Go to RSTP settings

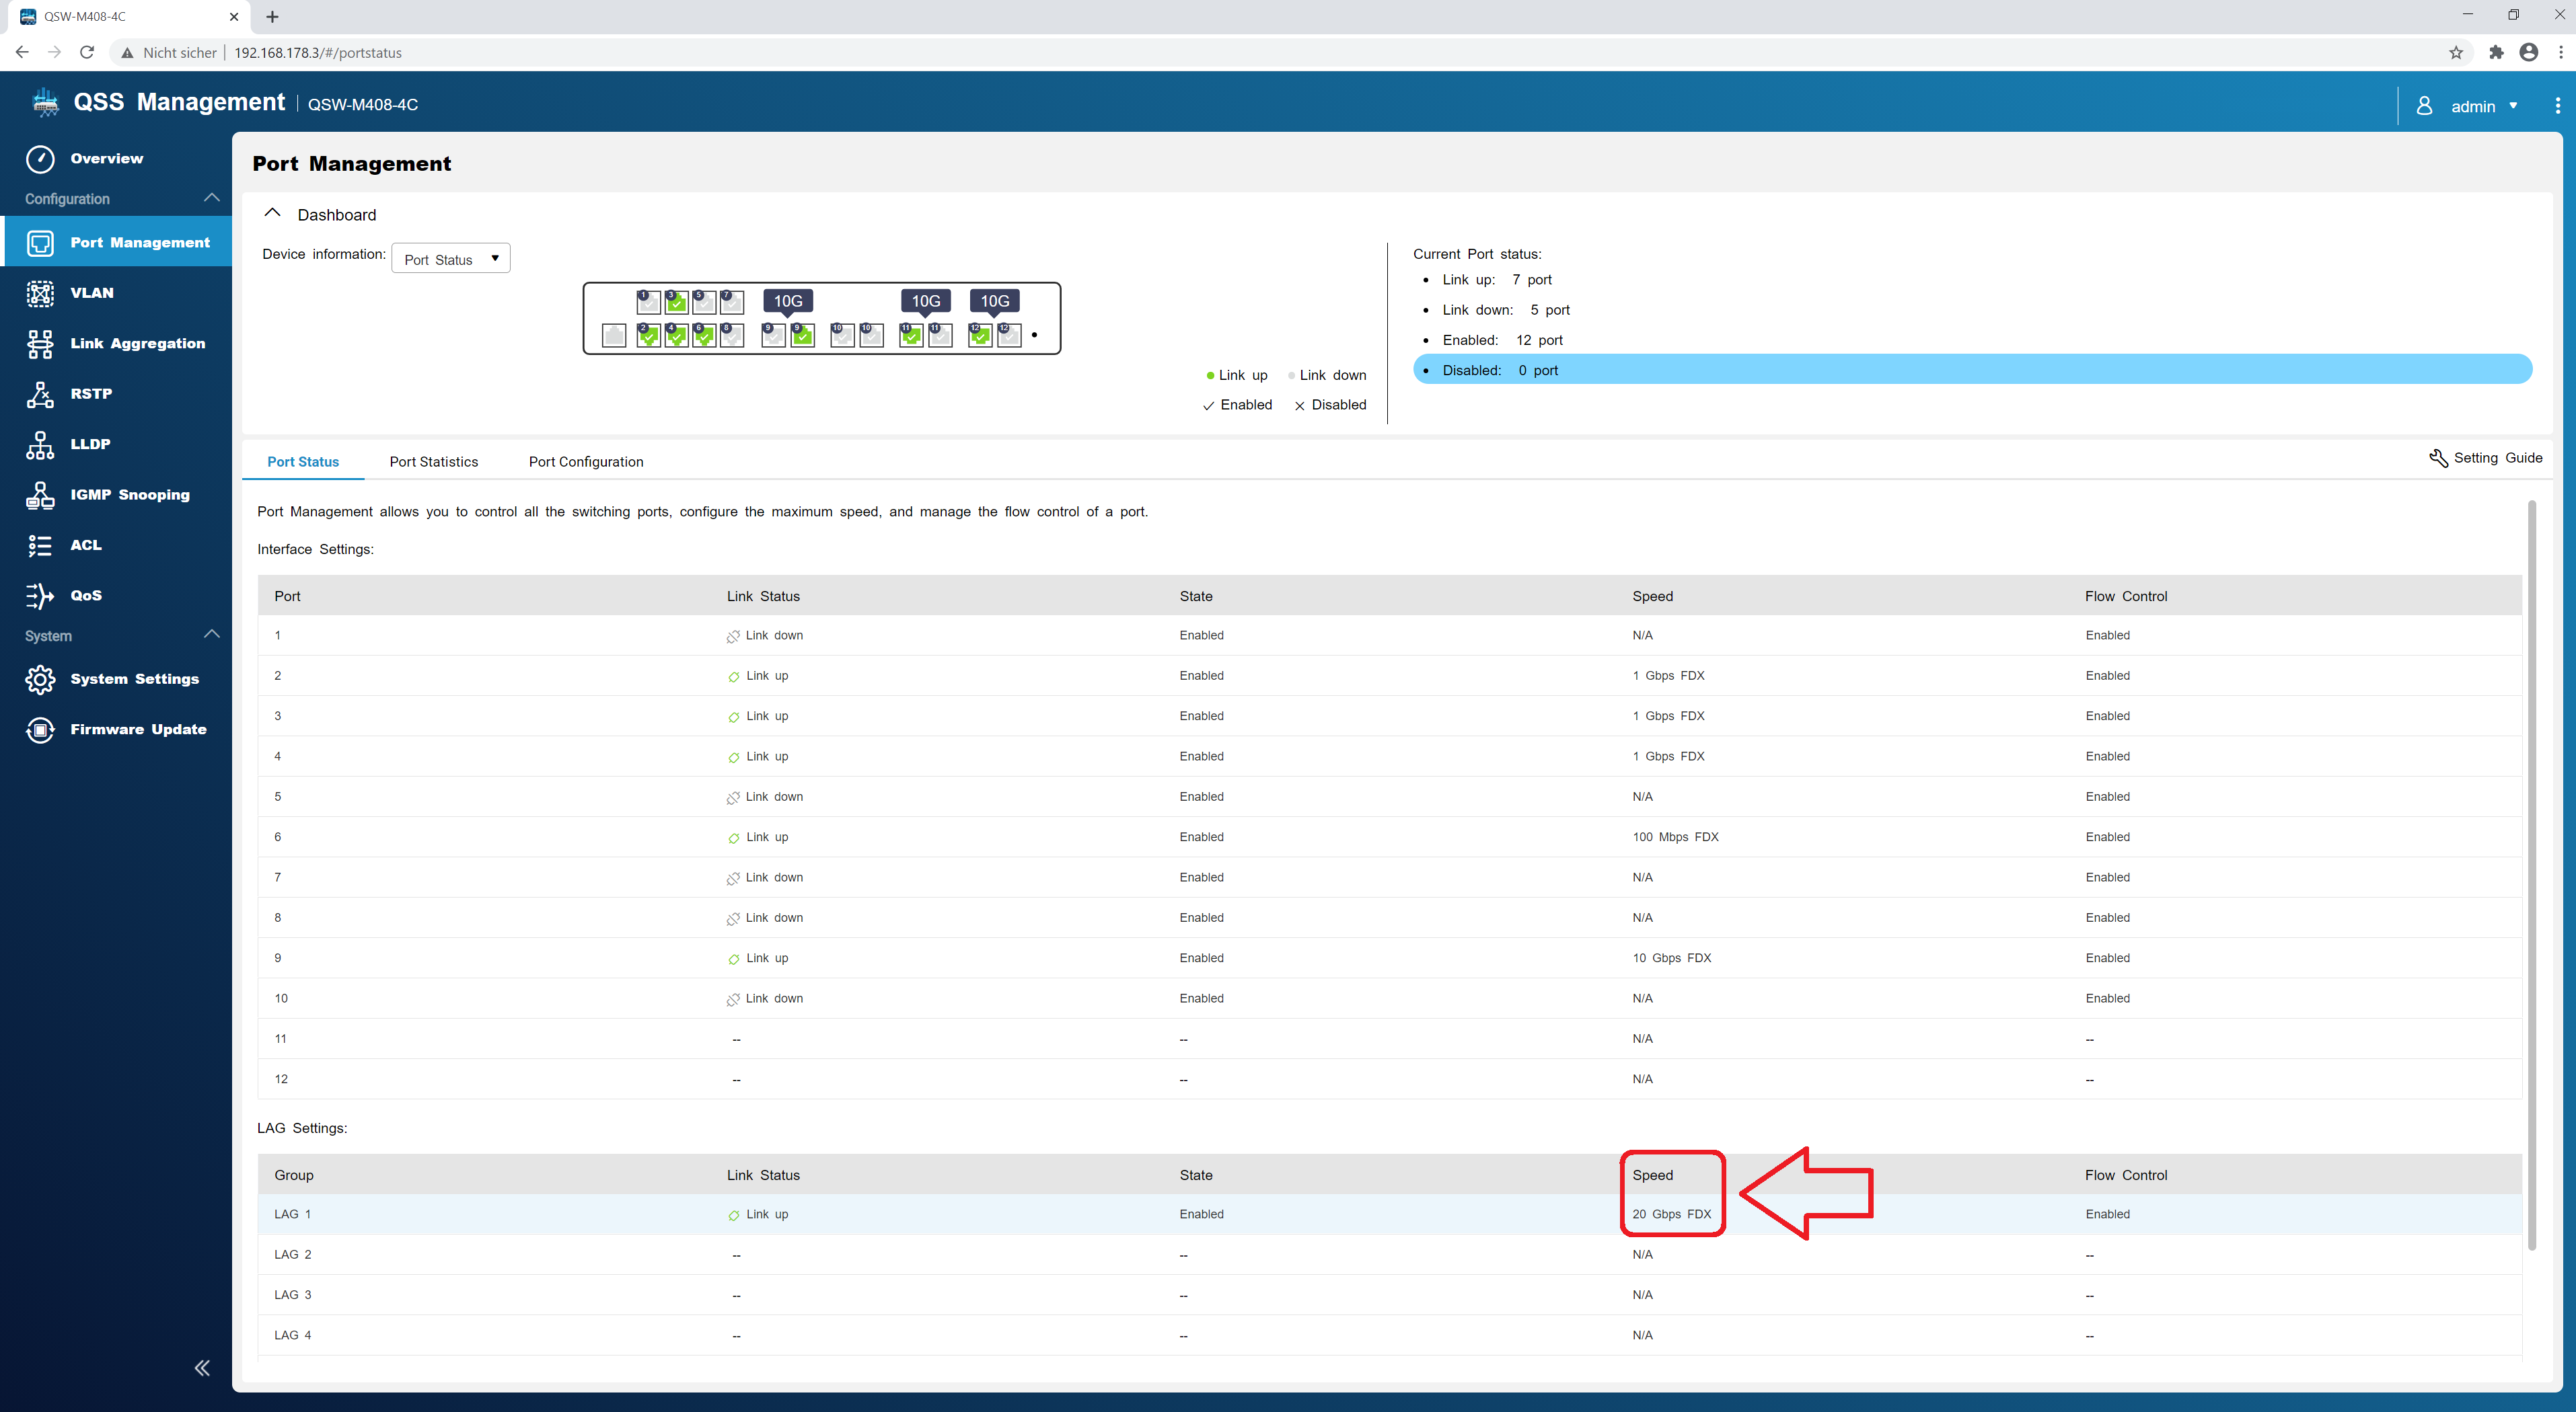tap(91, 394)
